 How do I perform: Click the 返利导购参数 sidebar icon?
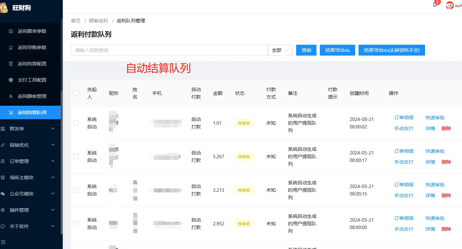tap(11, 47)
